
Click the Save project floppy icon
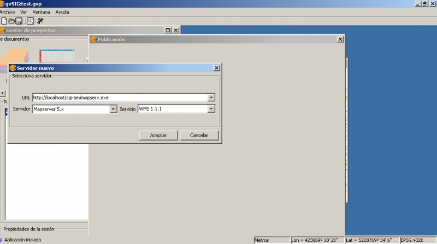point(19,21)
